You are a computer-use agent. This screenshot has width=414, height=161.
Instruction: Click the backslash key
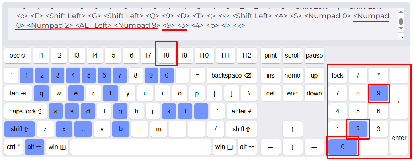[x=249, y=93]
